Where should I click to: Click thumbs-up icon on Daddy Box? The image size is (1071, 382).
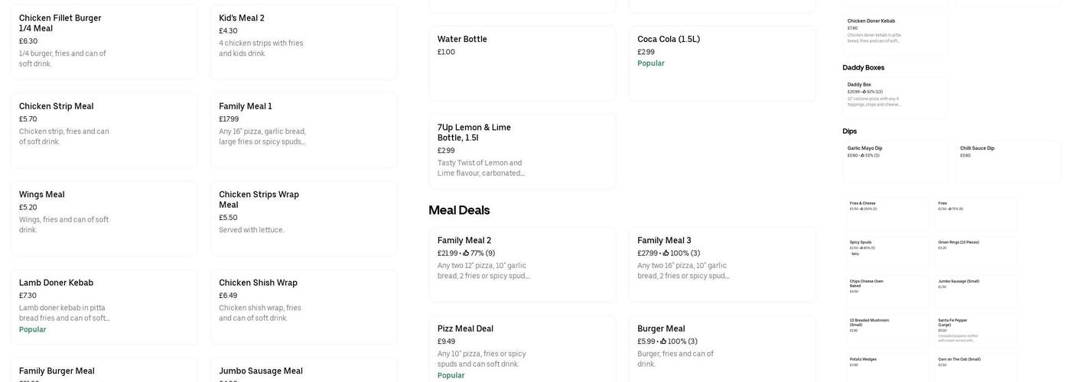point(864,92)
